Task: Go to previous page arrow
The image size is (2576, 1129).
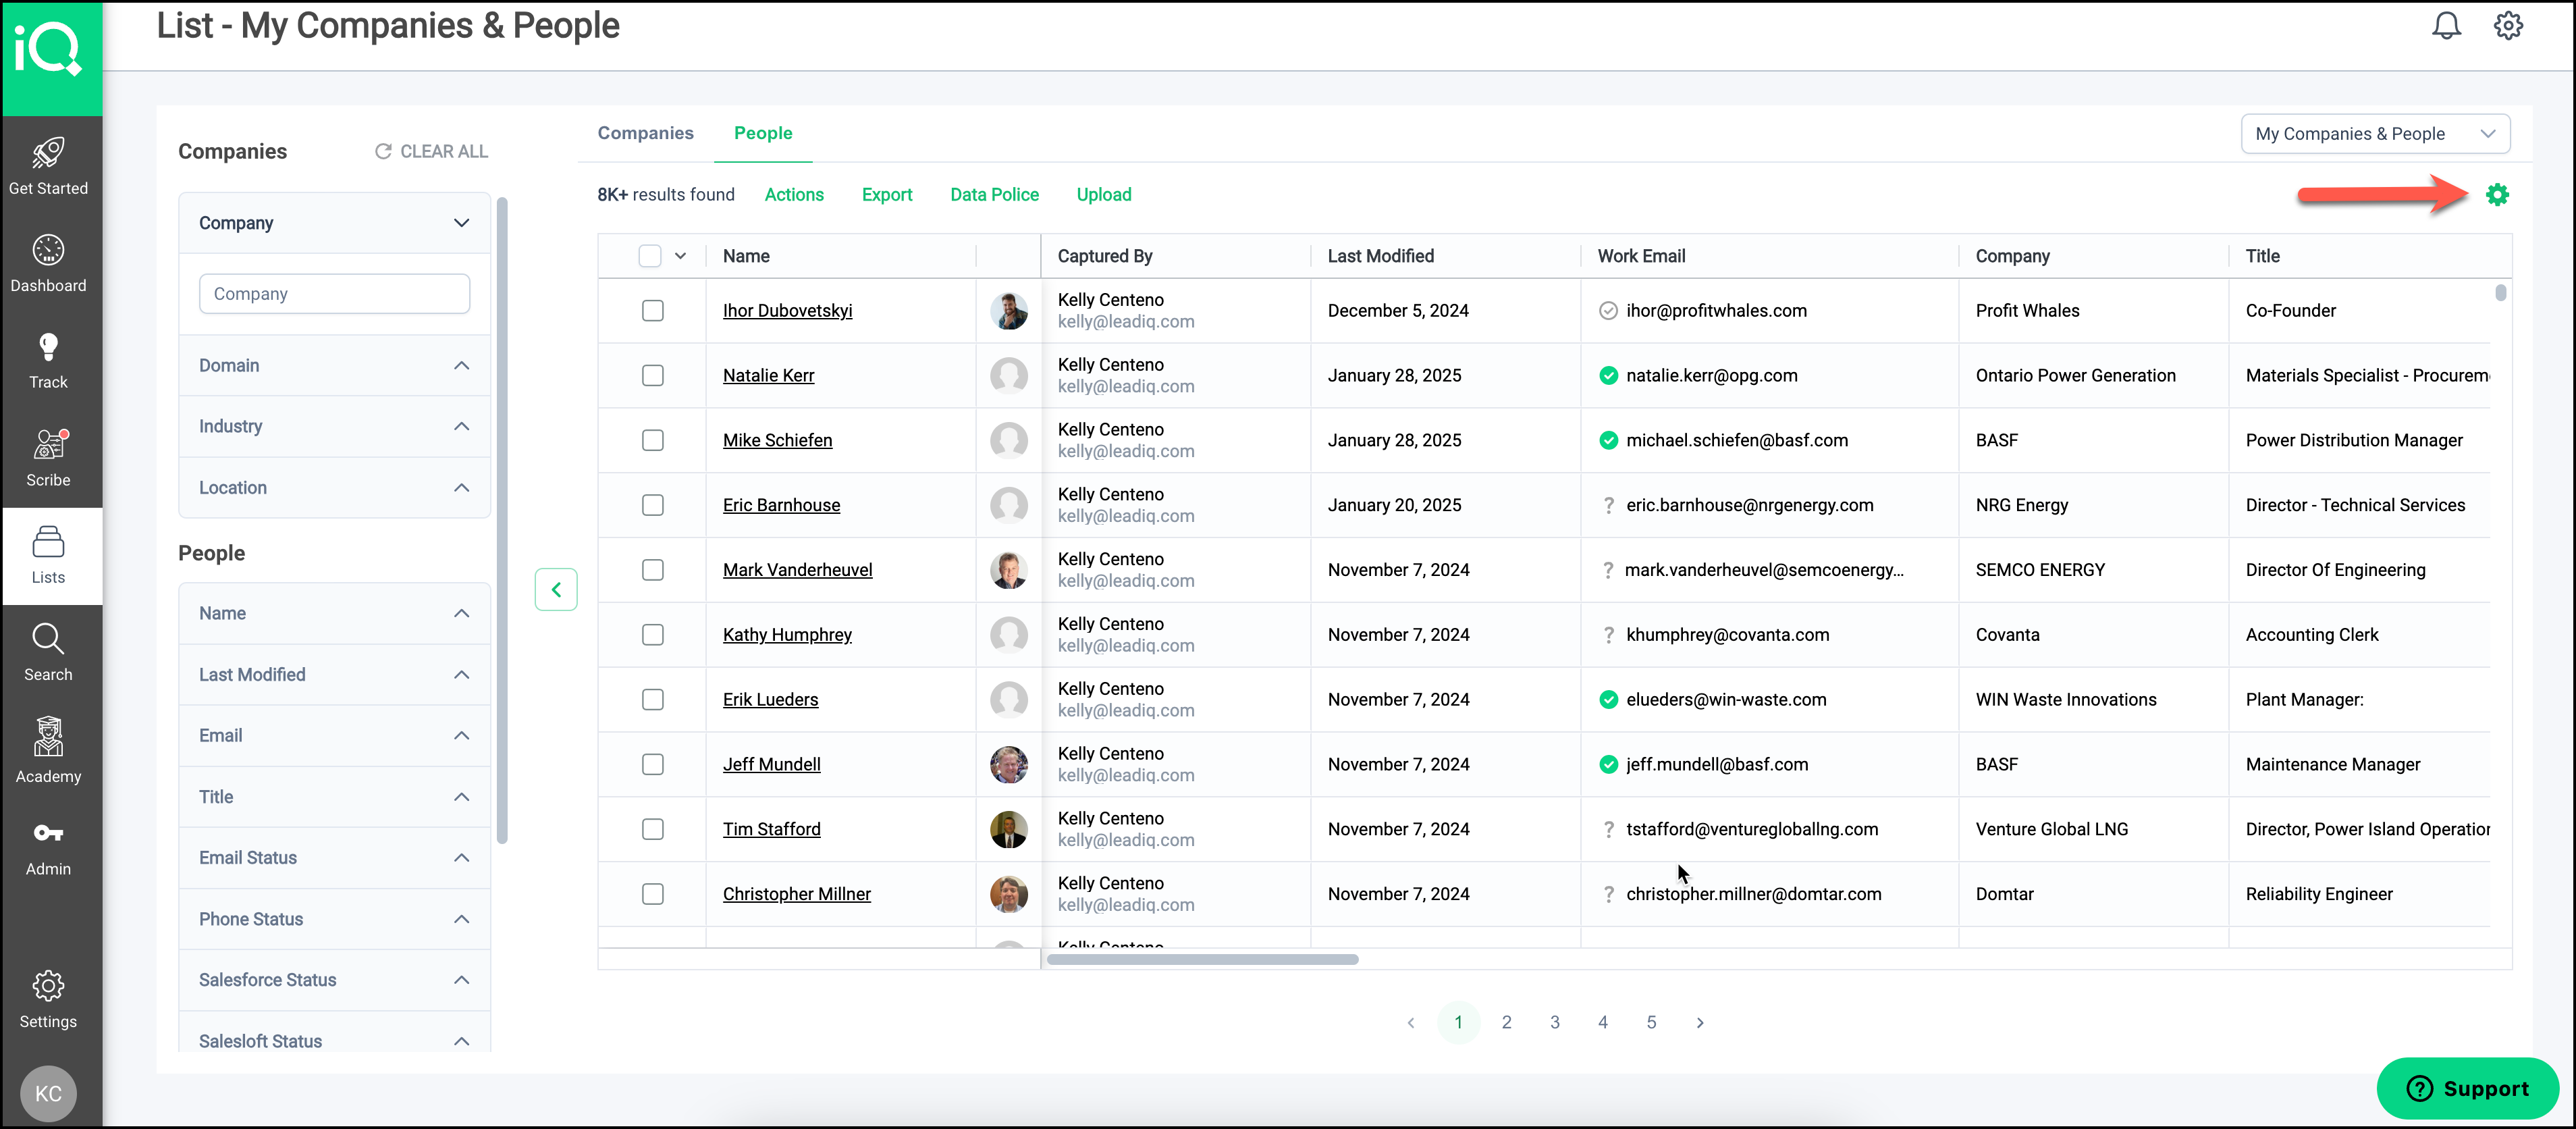Action: pos(1410,1022)
